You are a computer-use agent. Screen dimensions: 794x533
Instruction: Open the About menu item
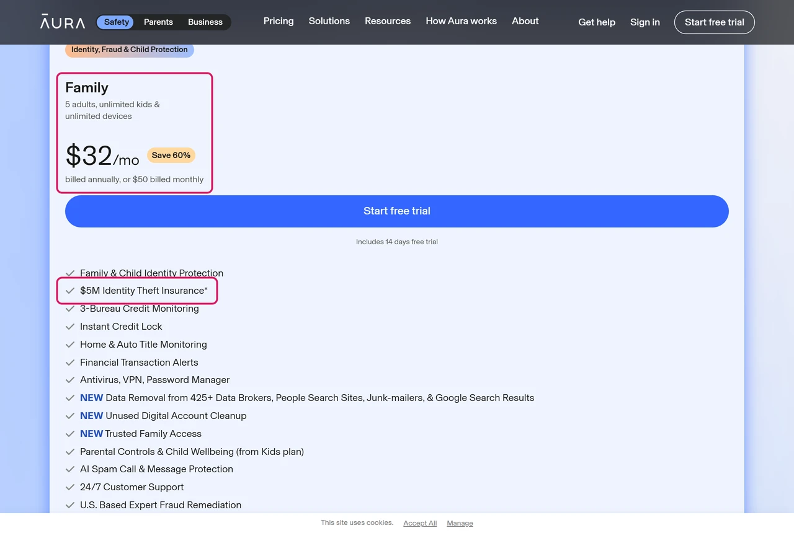tap(525, 21)
